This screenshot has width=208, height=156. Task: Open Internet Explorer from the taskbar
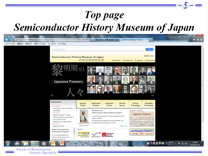pyautogui.click(x=35, y=144)
